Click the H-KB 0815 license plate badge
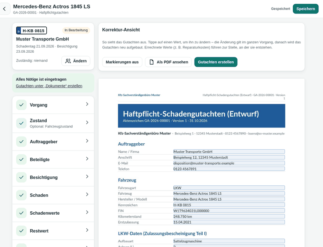The height and width of the screenshot is (247, 323). pyautogui.click(x=31, y=31)
